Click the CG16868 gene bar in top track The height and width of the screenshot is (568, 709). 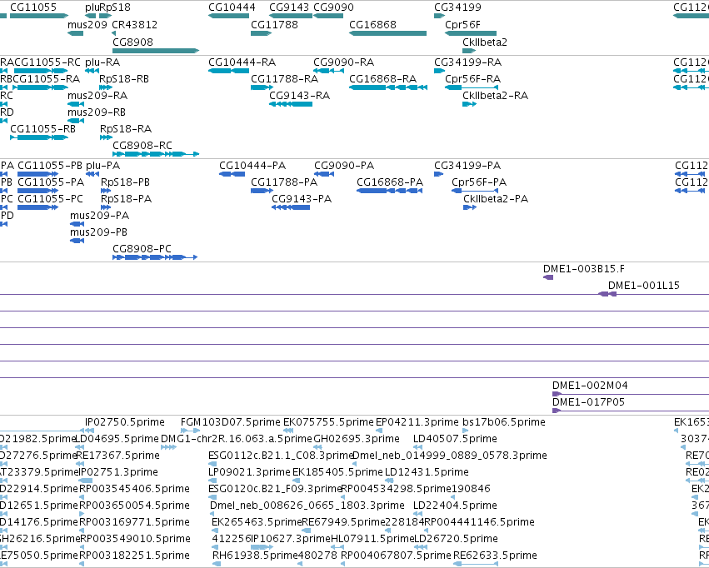(x=387, y=33)
